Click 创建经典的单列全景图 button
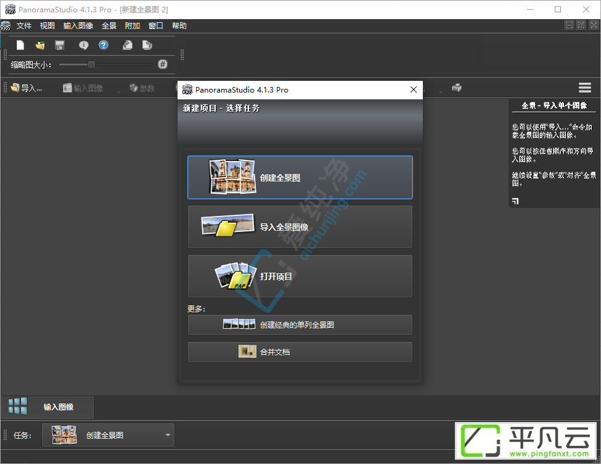 click(300, 325)
